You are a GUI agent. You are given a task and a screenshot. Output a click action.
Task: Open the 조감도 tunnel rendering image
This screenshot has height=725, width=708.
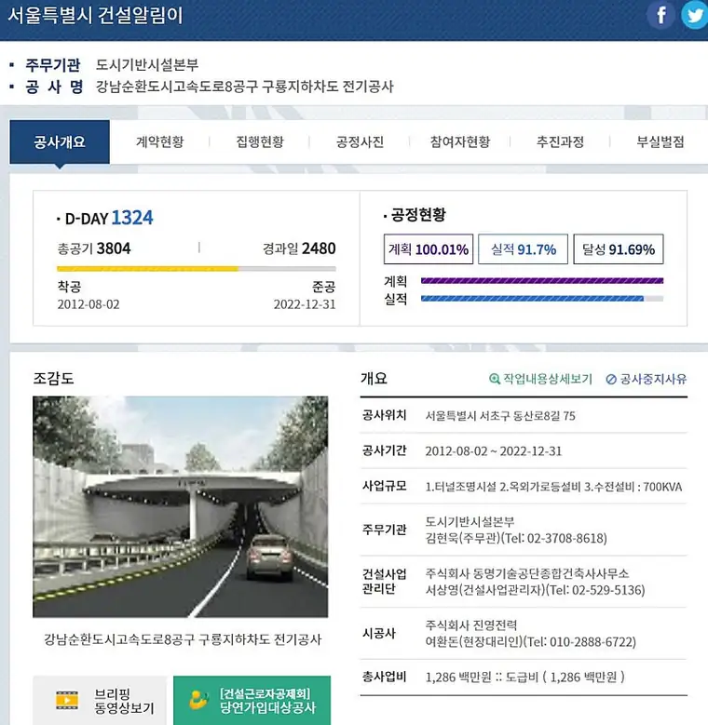click(x=181, y=507)
